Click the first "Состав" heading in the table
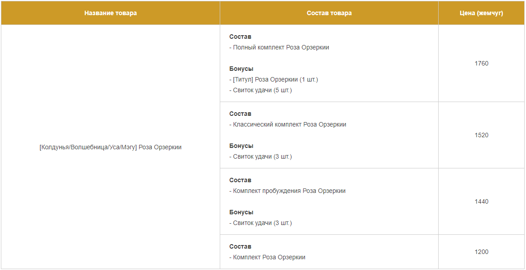Image resolution: width=526 pixels, height=270 pixels. click(x=240, y=37)
